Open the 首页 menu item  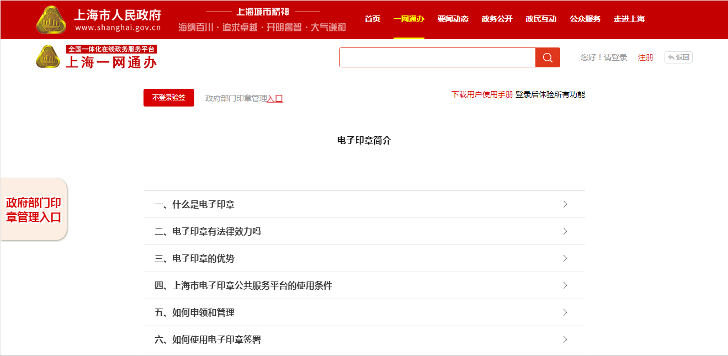373,19
